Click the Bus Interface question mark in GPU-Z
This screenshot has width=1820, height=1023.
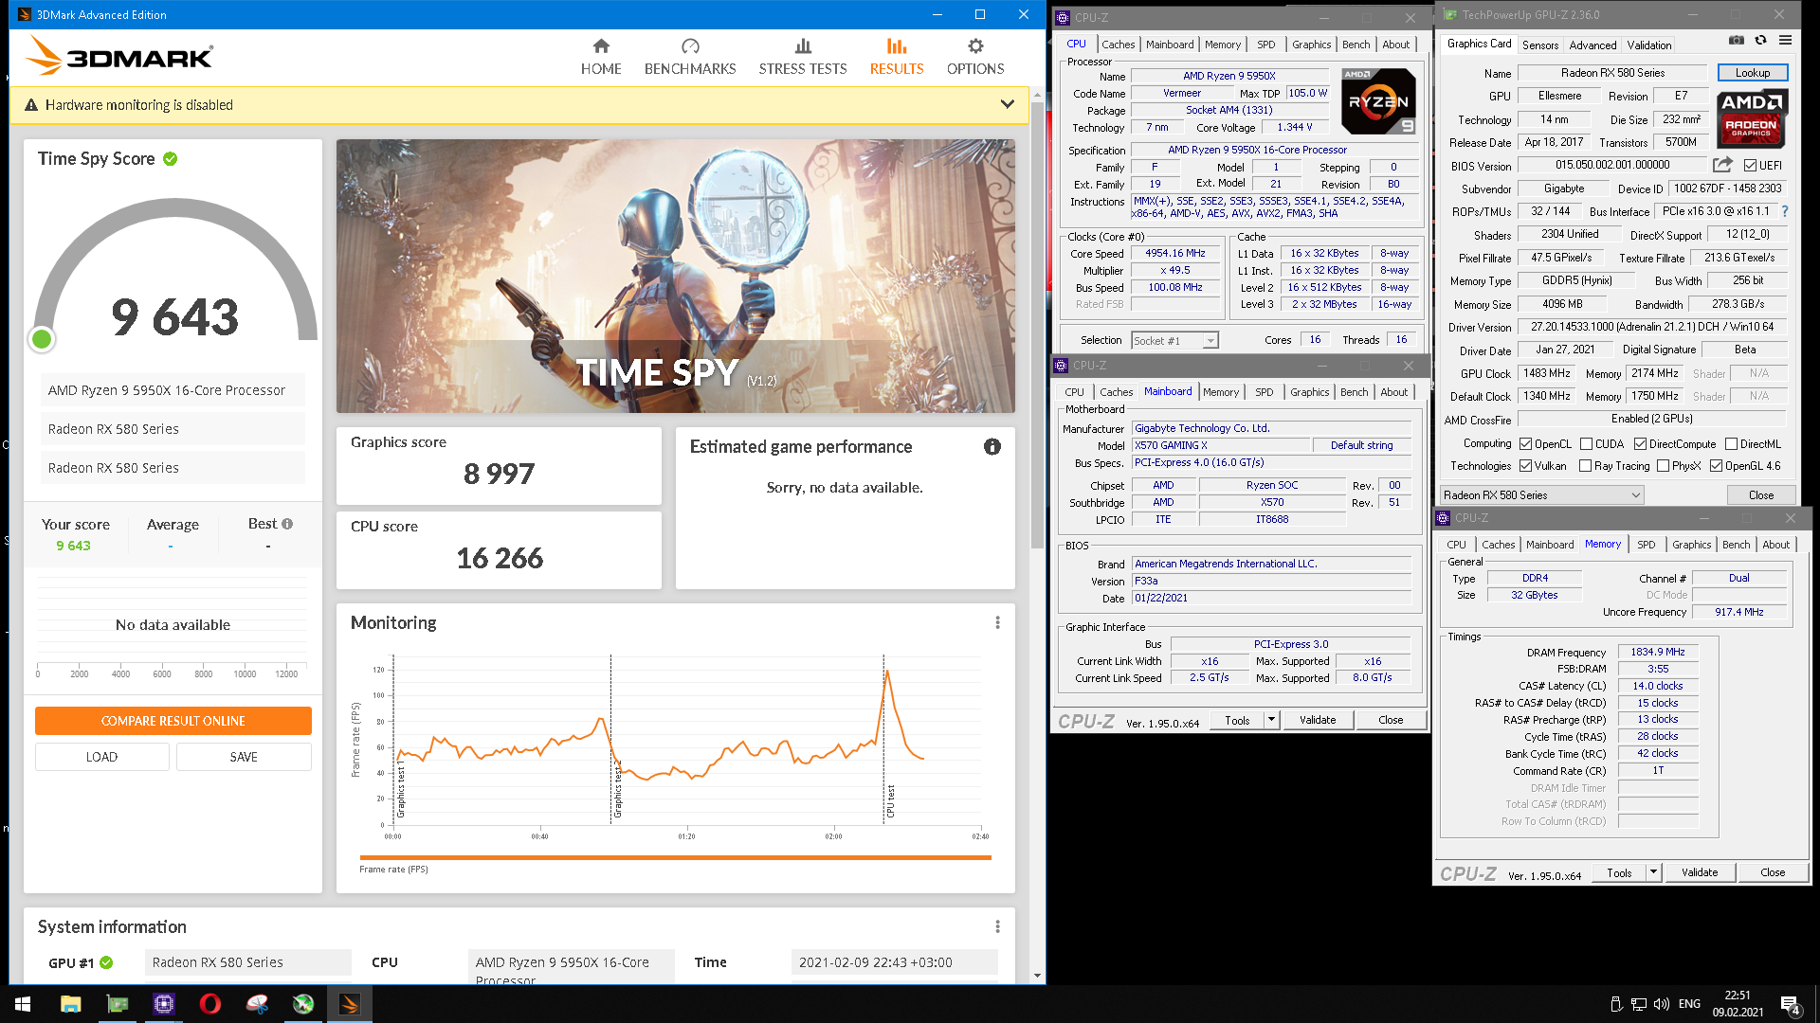[x=1785, y=211]
